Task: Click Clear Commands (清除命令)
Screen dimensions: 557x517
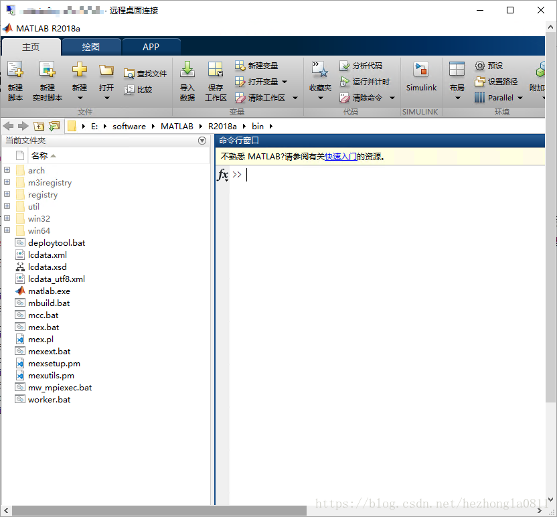Action: [x=361, y=98]
